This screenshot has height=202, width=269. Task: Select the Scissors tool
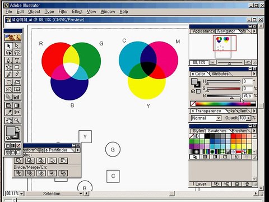[17, 112]
